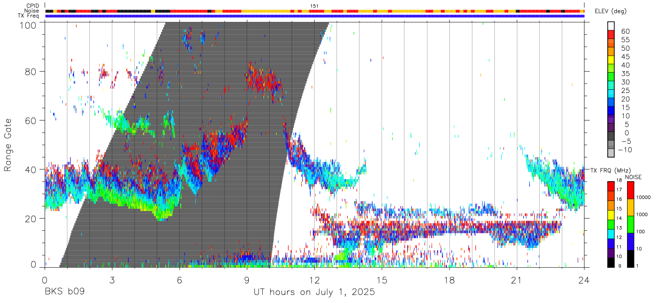The width and height of the screenshot is (657, 303).
Task: Click the x-axis tick label 18
Action: click(x=449, y=280)
